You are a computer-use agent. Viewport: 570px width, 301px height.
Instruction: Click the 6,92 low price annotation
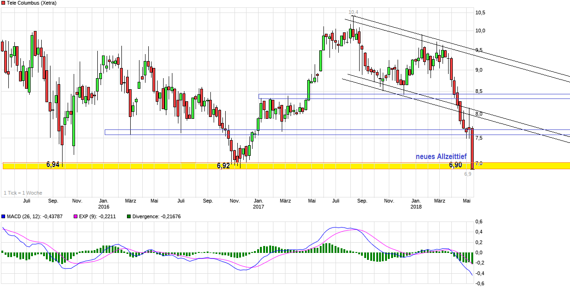223,166
